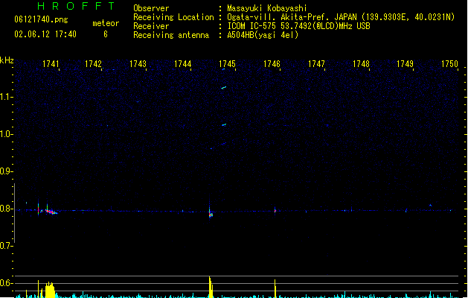Screen dimensions: 468x298
Task: Click the wide yellow power block near 1741
Action: (50, 291)
